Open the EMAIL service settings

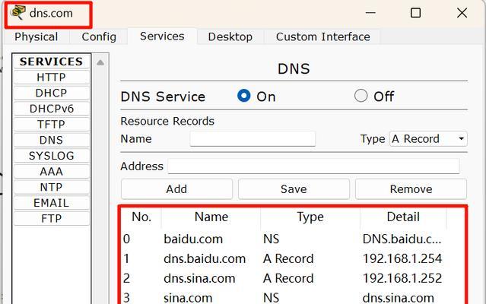pos(52,203)
